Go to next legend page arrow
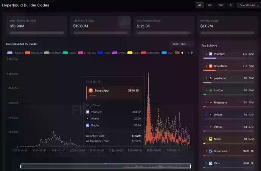261x171 pixels. coord(192,53)
